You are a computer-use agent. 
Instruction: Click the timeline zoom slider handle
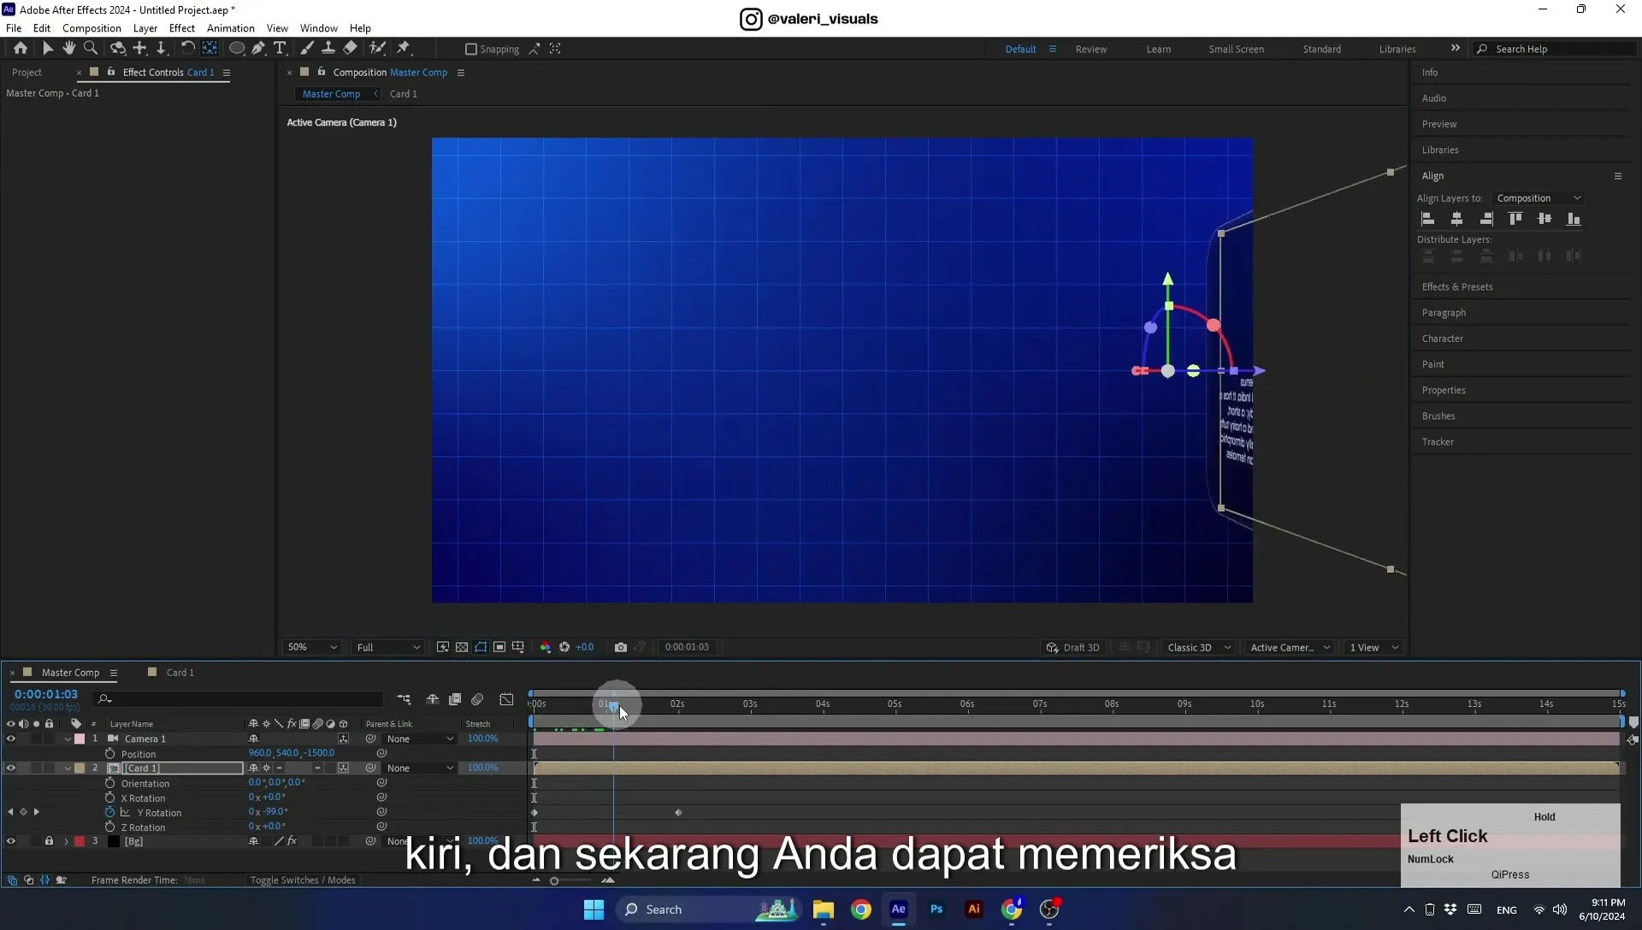pos(554,880)
